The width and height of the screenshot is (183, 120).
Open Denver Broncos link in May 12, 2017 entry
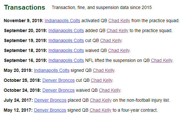[50, 110]
